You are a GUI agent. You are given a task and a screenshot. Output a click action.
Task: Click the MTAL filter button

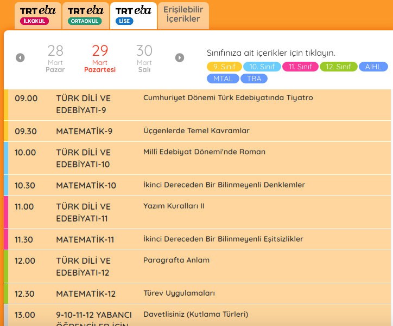point(222,79)
